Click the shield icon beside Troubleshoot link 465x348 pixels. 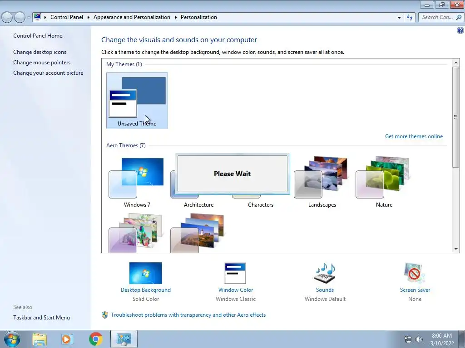[105, 315]
